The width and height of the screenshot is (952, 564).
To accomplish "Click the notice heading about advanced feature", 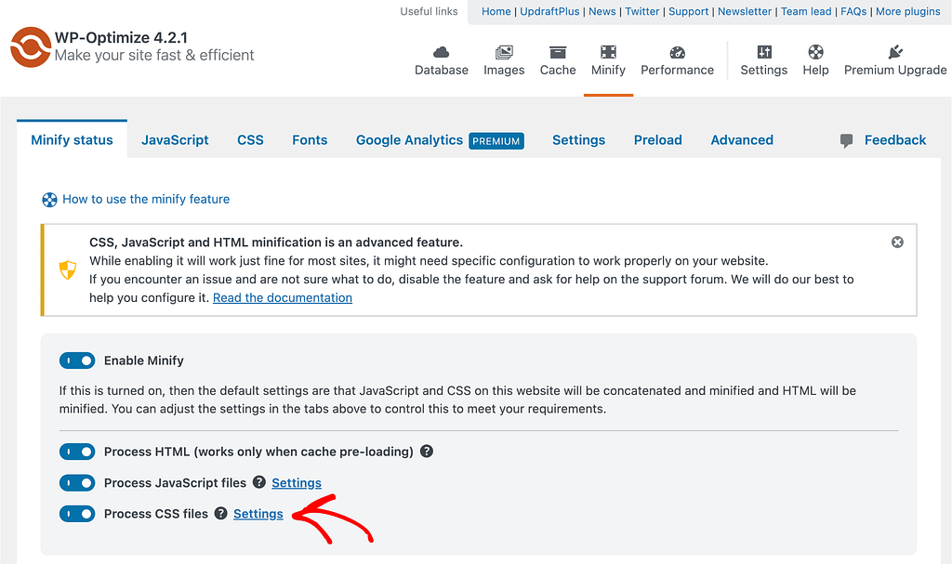I will (x=275, y=243).
